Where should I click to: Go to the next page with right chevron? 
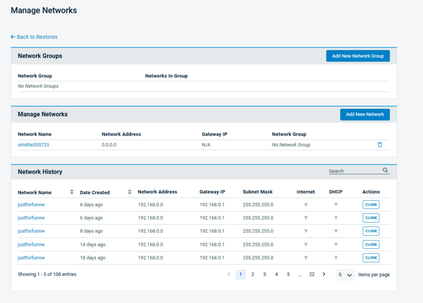[x=324, y=274]
